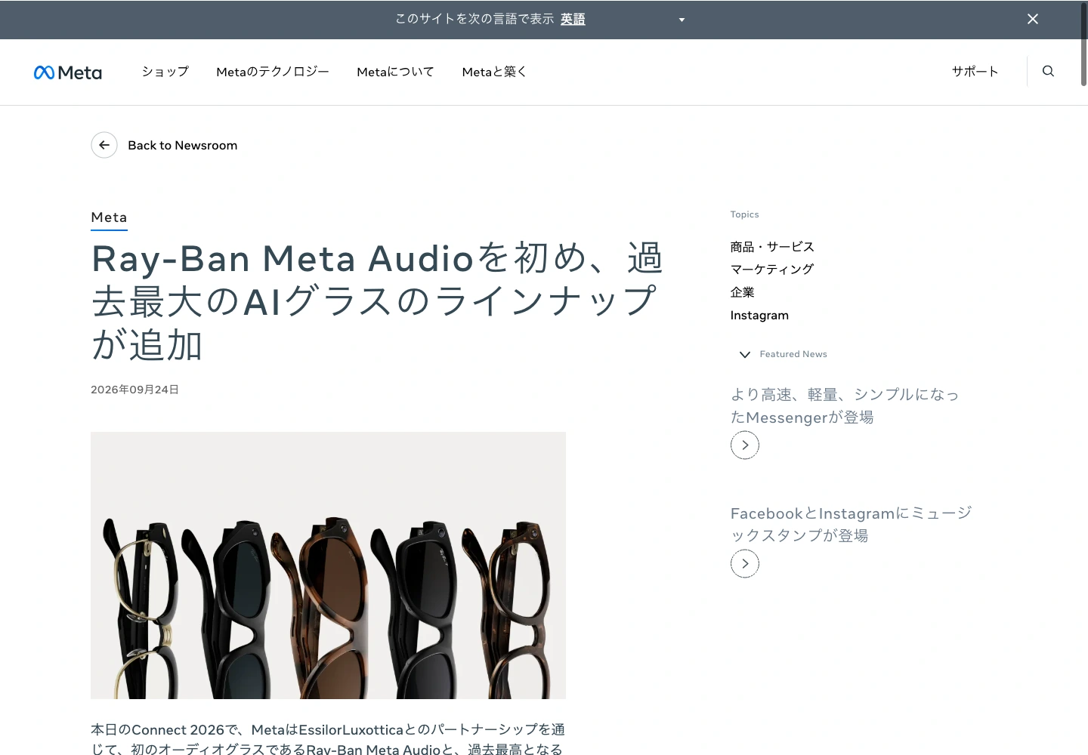Click the Ray-Ban glasses article image

click(328, 565)
